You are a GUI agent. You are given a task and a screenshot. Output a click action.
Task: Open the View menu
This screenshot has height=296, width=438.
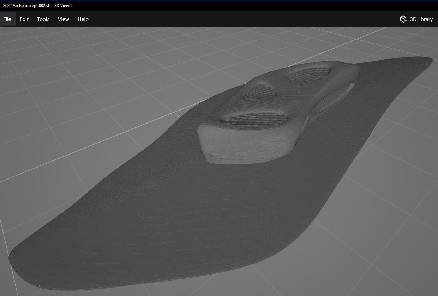pyautogui.click(x=64, y=19)
